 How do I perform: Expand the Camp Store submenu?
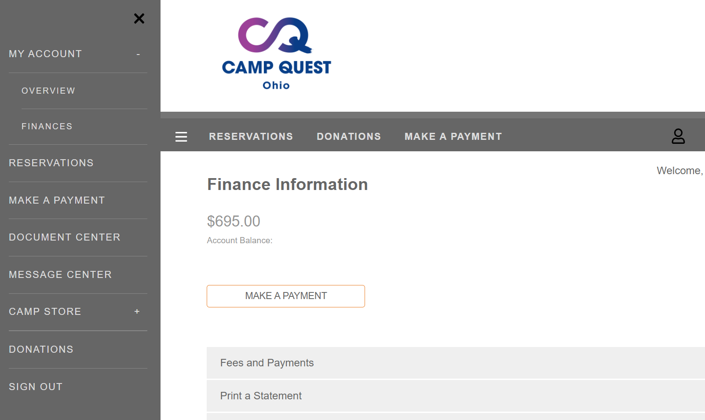(137, 311)
